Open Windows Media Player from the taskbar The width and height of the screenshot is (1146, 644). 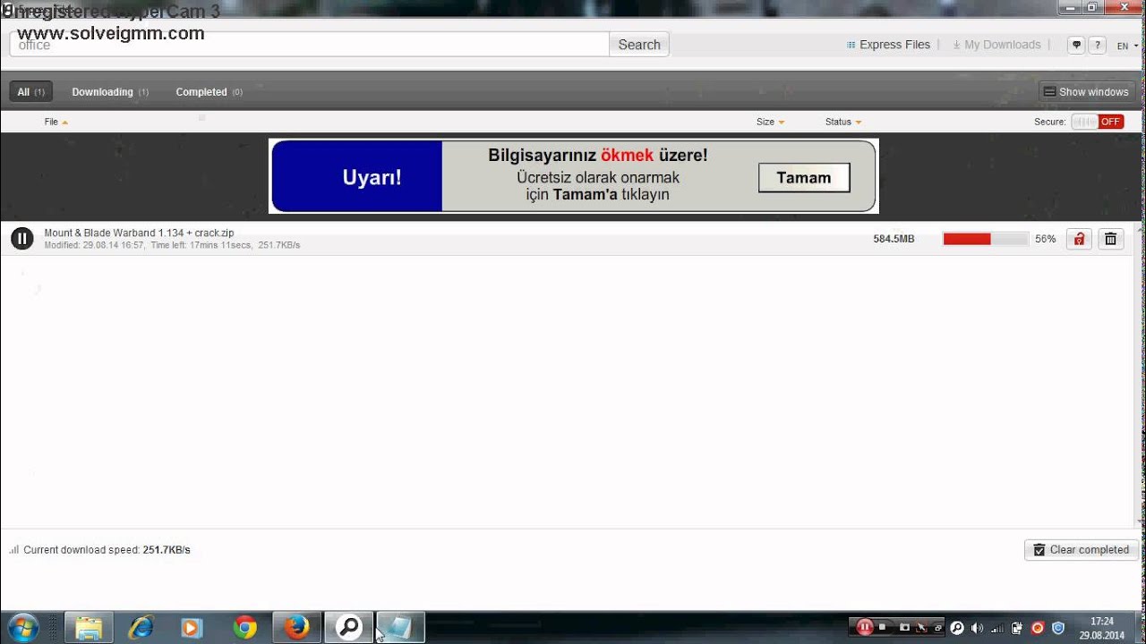point(192,628)
